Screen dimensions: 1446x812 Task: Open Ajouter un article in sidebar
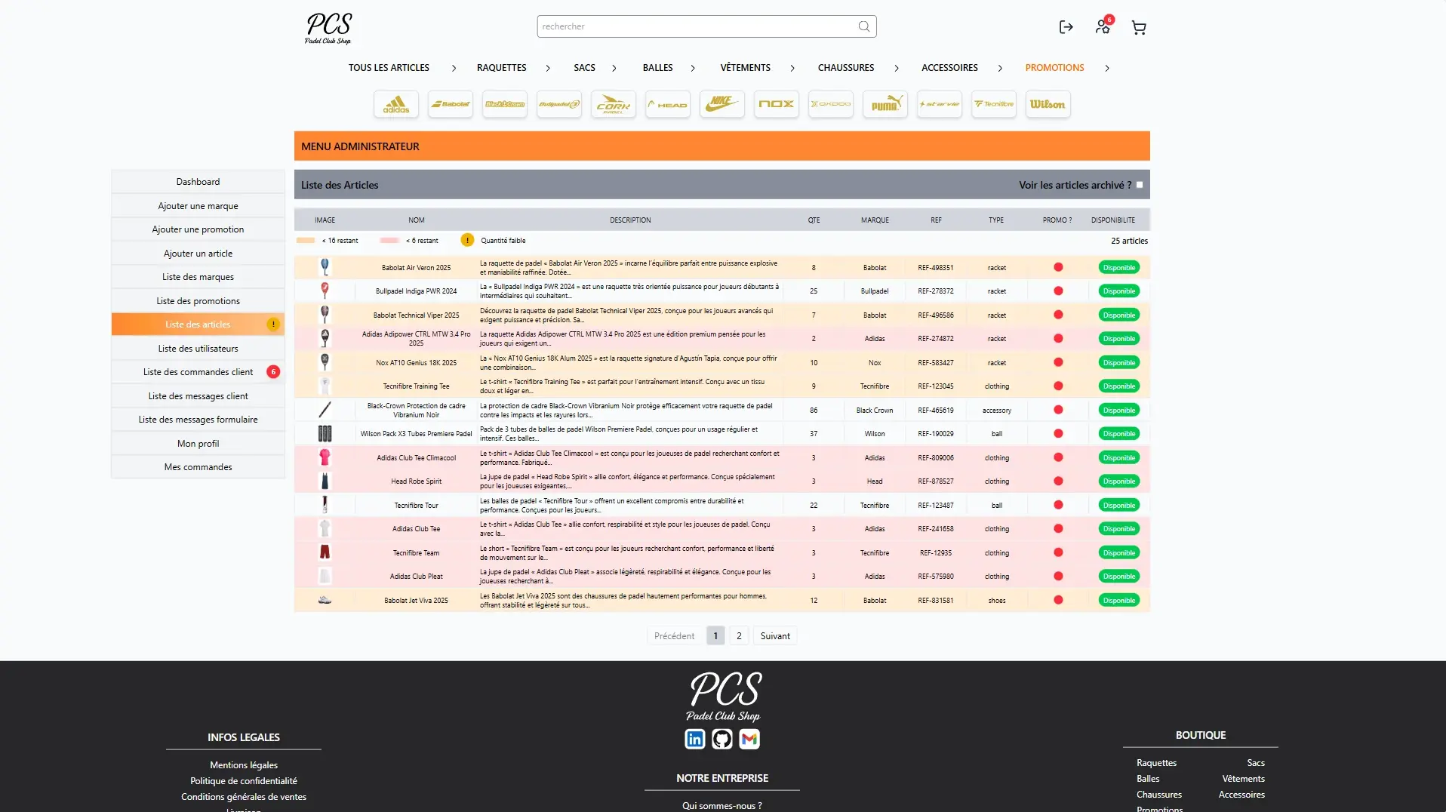coord(198,254)
